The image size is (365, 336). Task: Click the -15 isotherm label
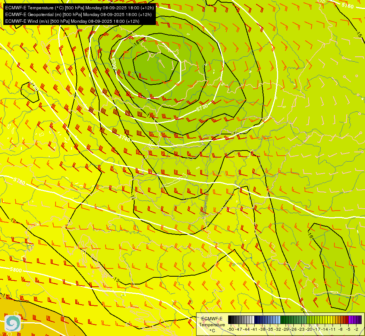(359, 34)
